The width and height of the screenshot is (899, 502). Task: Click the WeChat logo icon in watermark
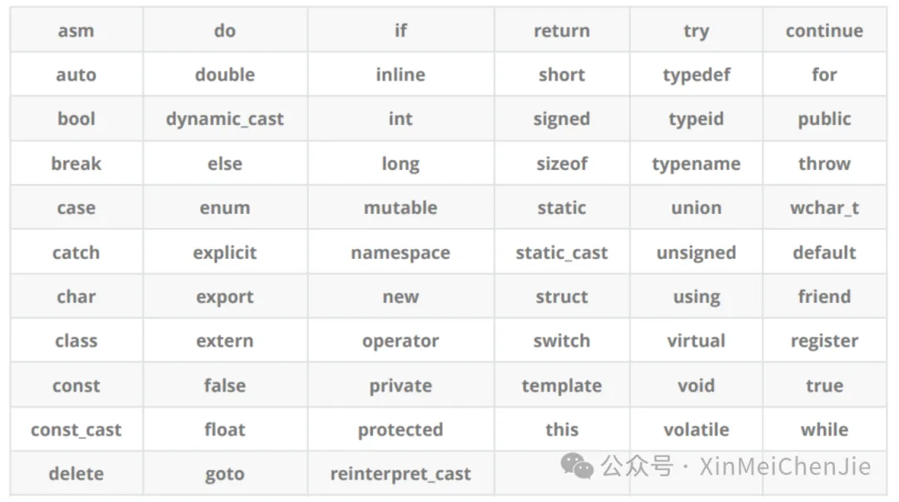click(x=577, y=466)
